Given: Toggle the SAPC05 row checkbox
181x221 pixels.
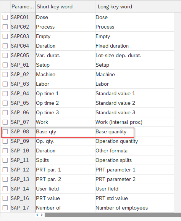Looking at the screenshot, I should pos(5,55).
